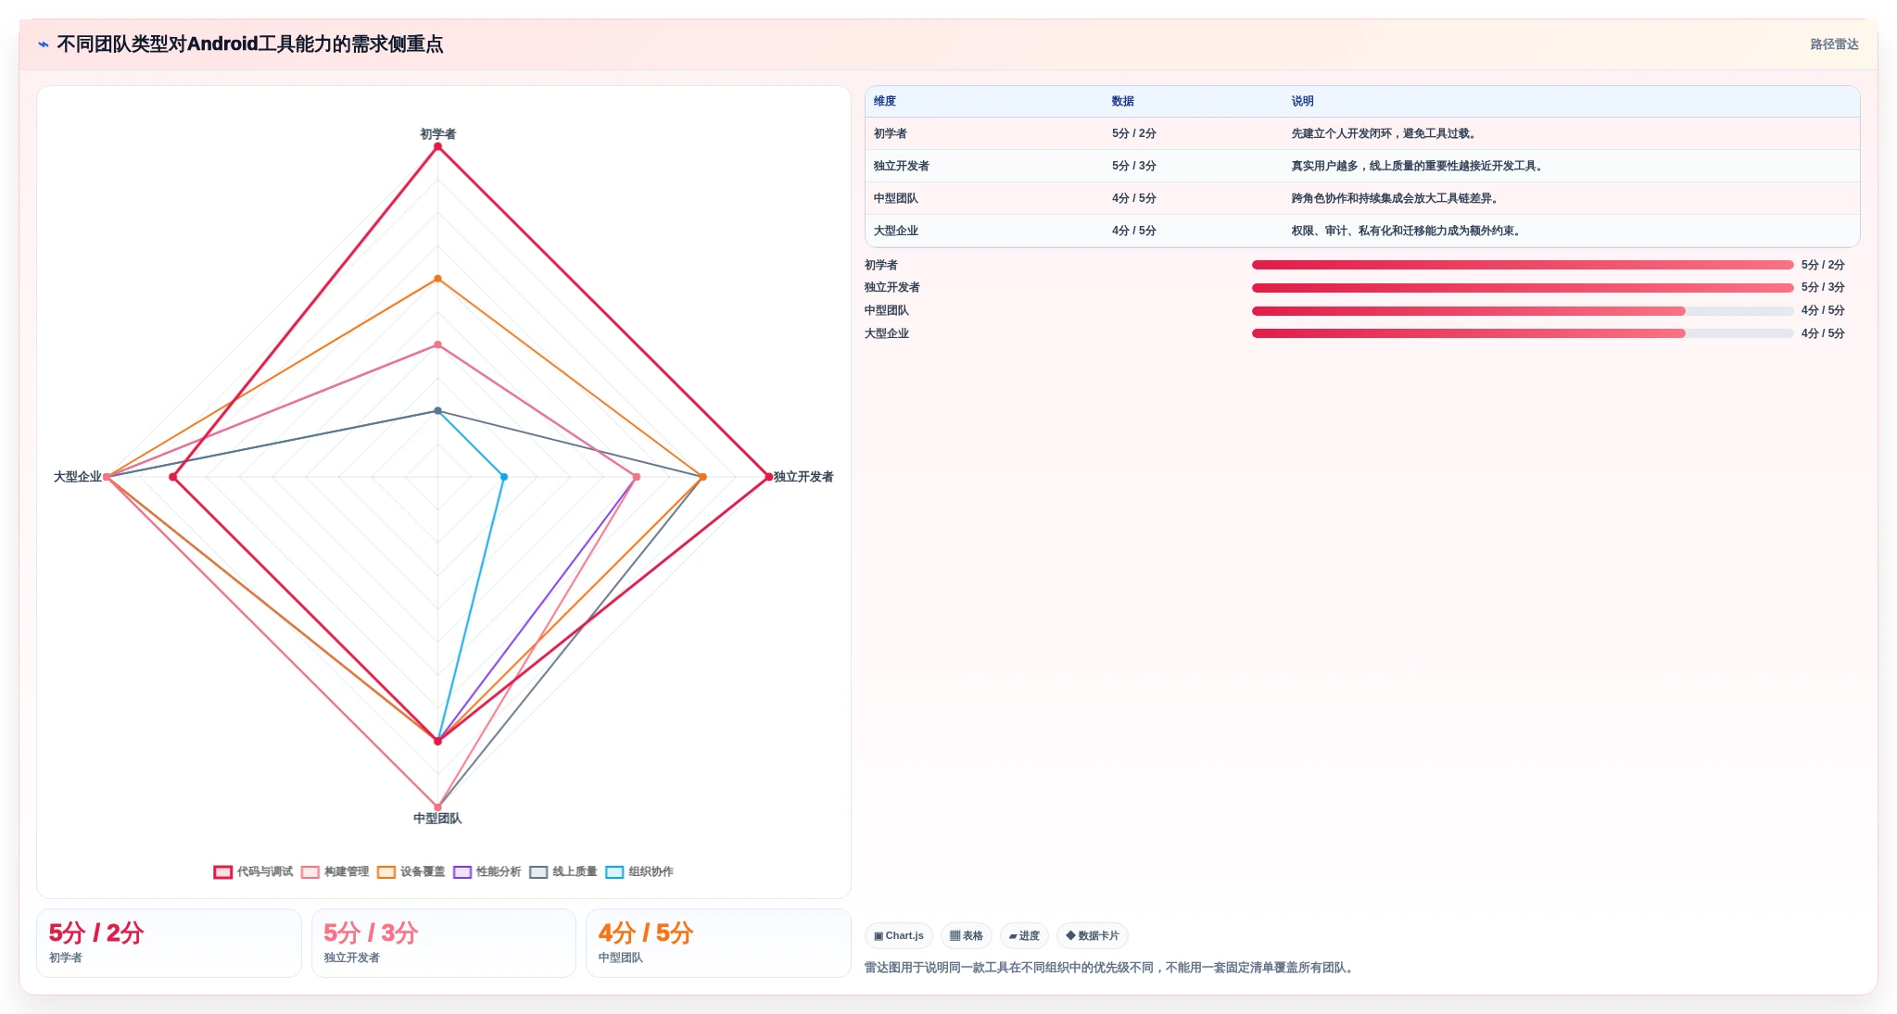
Task: Click the orange data point on 初学者 axis
Action: coord(438,279)
